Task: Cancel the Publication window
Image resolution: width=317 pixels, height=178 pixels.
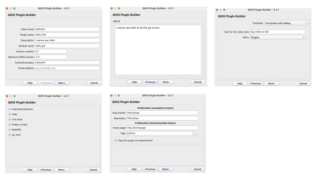Action: click(x=197, y=169)
